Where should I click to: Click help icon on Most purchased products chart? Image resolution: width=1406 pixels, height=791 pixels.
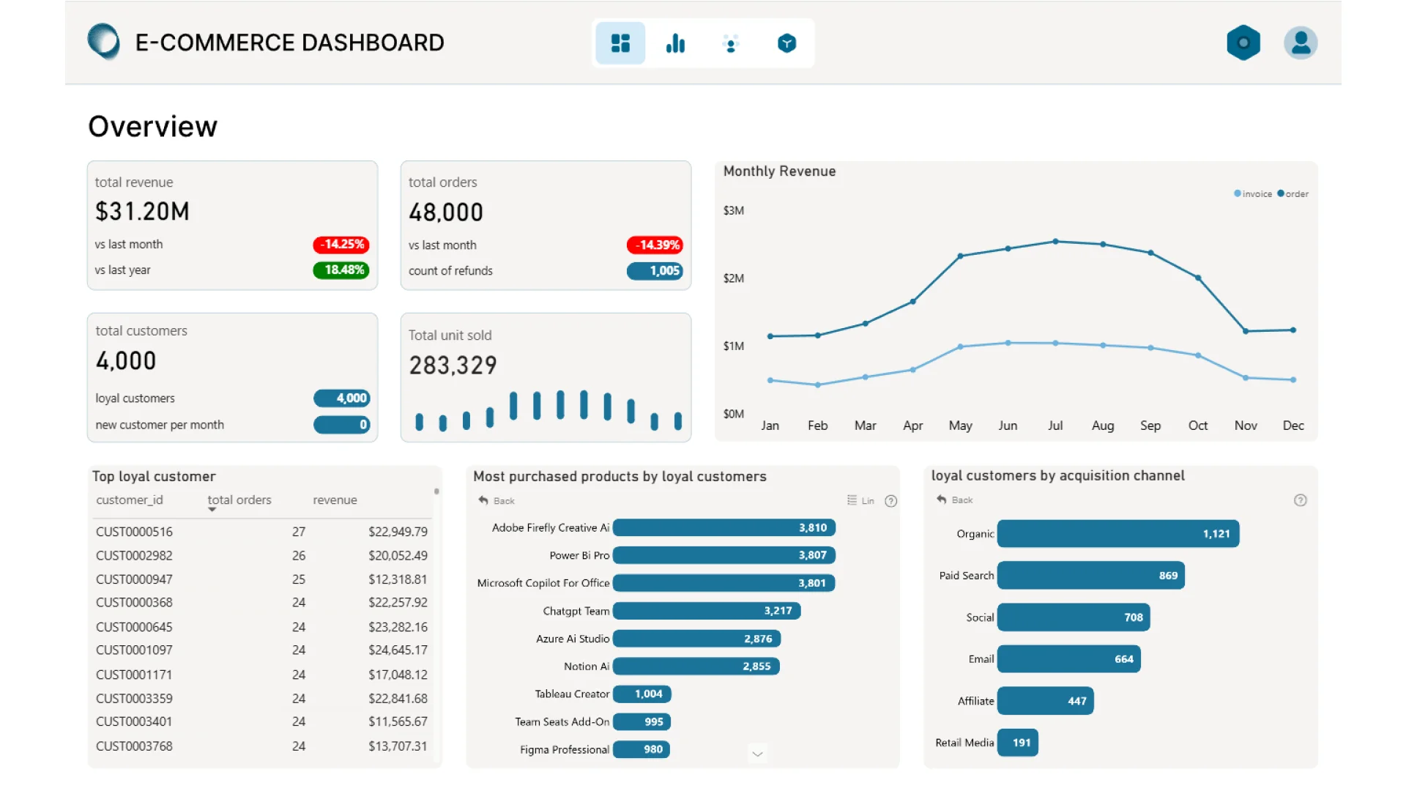(x=890, y=501)
